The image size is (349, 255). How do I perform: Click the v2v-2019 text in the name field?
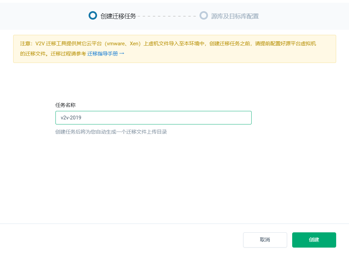click(71, 118)
